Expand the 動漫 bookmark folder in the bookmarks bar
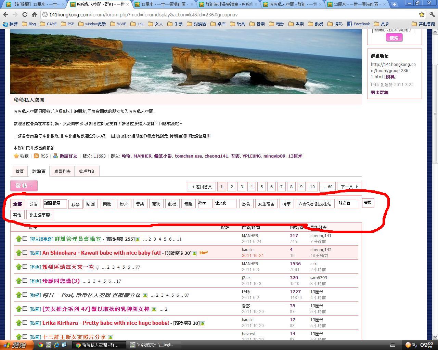This screenshot has width=438, height=350. 315,24
